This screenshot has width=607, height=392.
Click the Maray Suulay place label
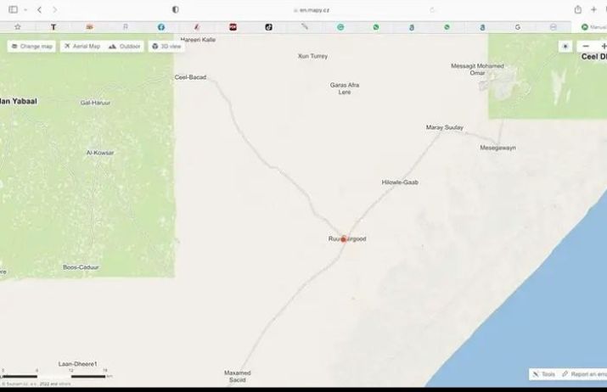444,127
